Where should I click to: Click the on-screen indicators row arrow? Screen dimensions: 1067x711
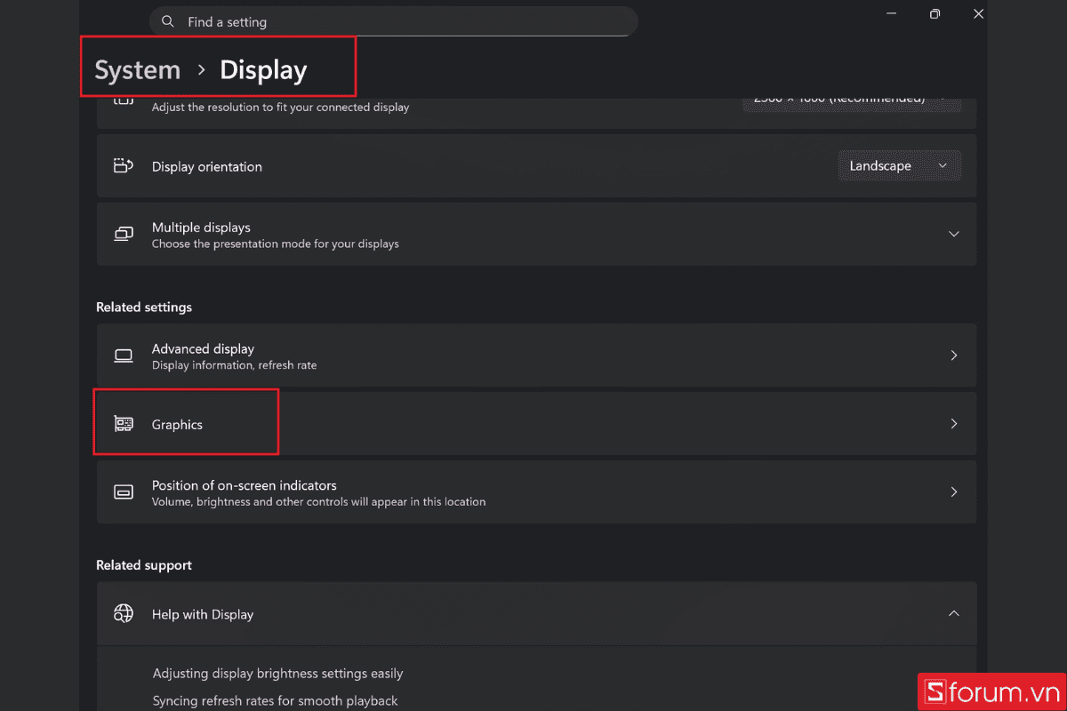tap(953, 492)
